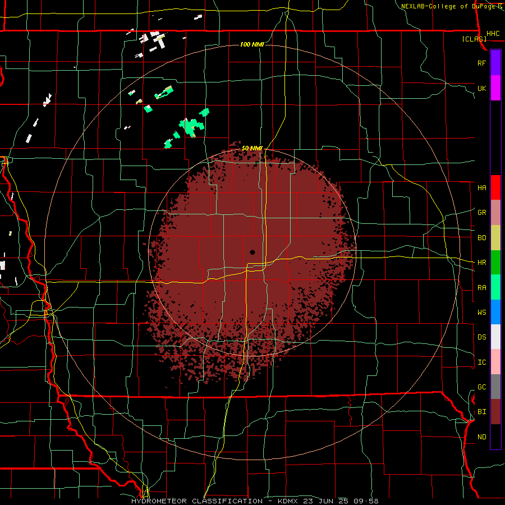505x505 pixels.
Task: Click the purple RF legend color swatch
Action: (495, 62)
